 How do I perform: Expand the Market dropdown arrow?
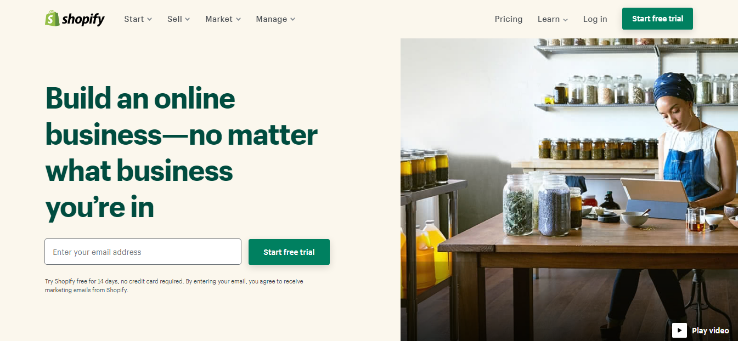pyautogui.click(x=238, y=19)
